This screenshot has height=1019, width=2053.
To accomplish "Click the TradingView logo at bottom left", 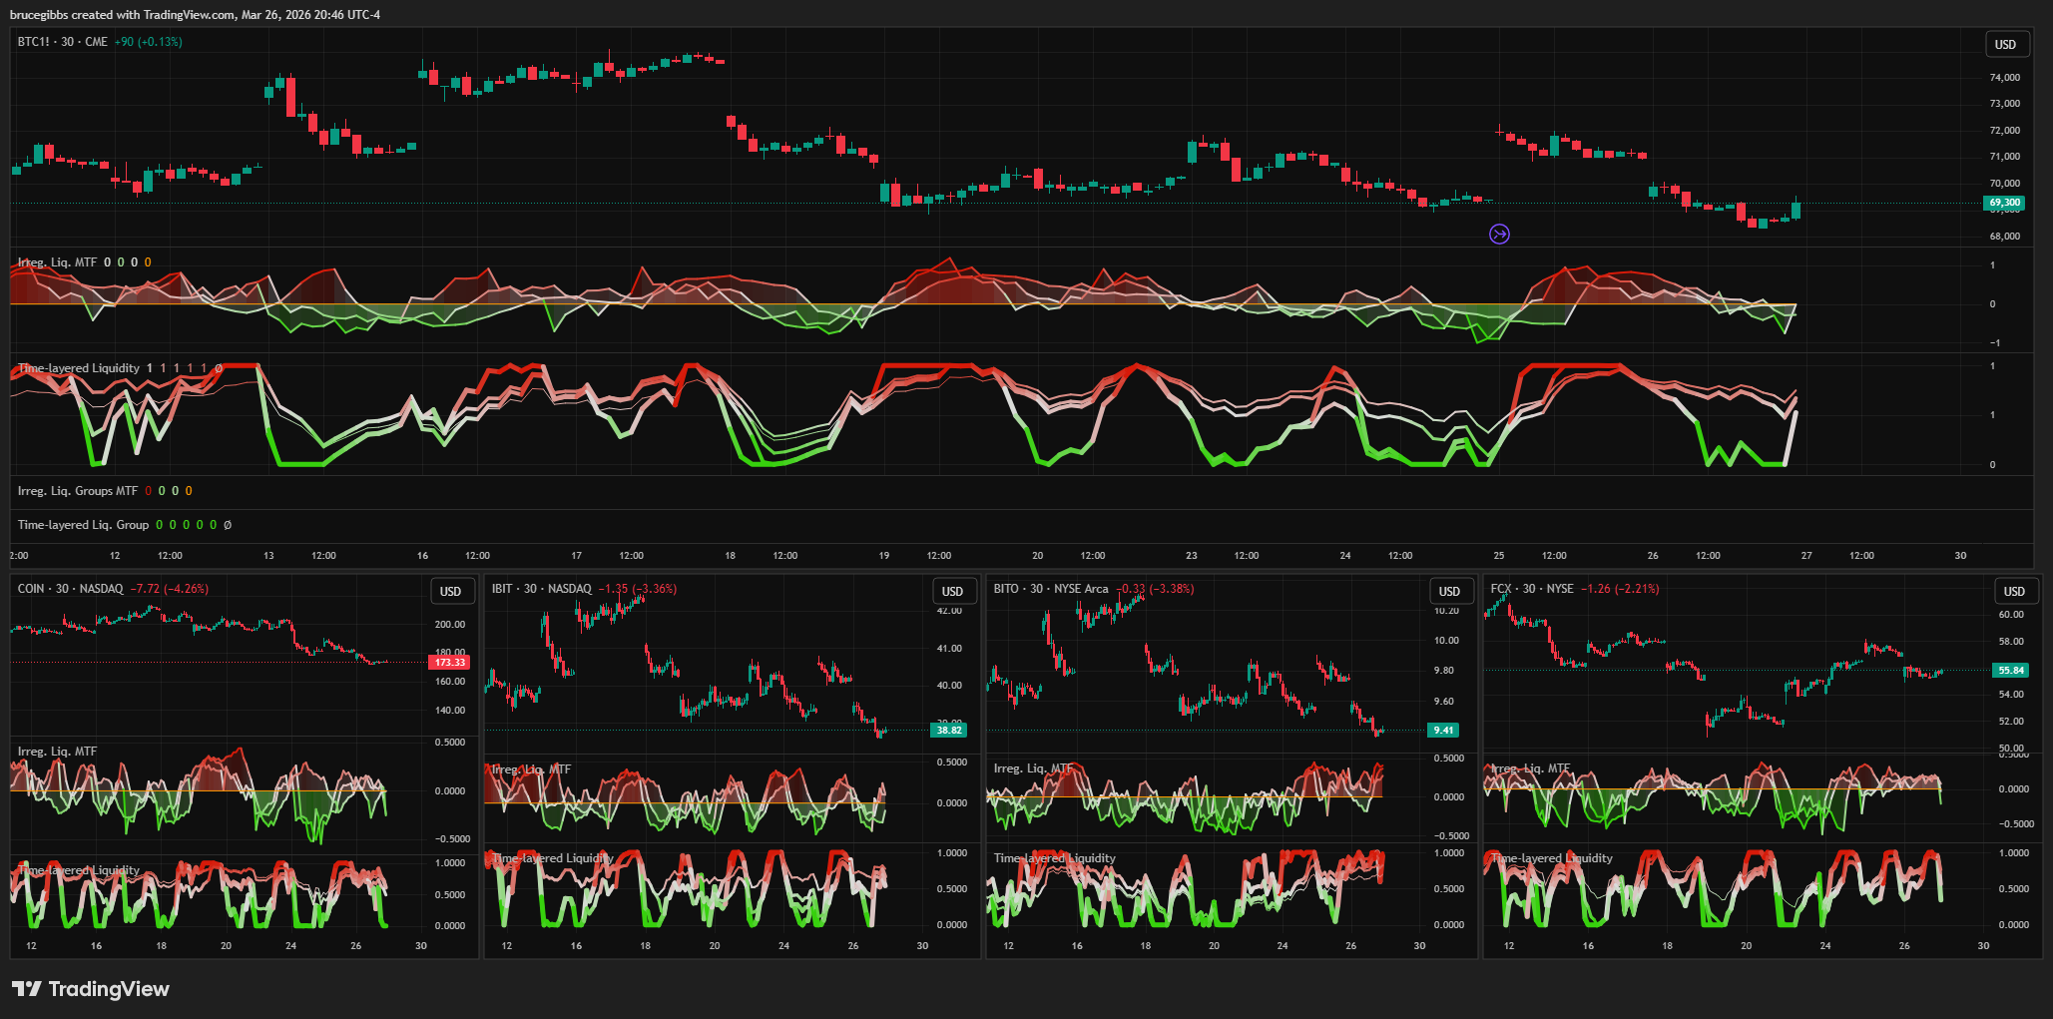I will [91, 989].
